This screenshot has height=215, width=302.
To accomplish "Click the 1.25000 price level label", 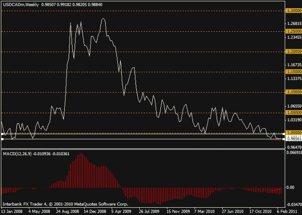I will click(x=294, y=31).
